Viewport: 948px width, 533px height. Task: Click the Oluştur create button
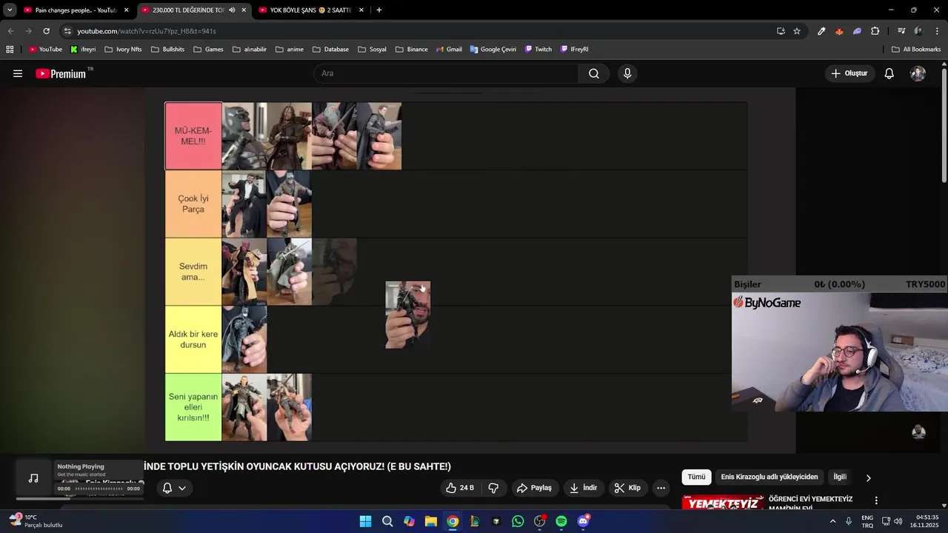pyautogui.click(x=849, y=73)
